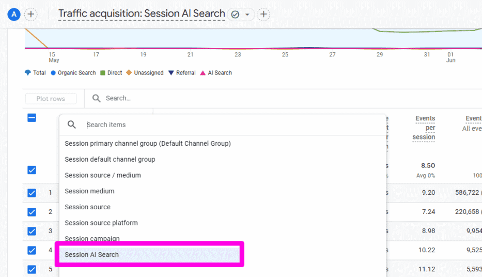Click the report saved checkmark icon
482x277 pixels.
(x=235, y=14)
